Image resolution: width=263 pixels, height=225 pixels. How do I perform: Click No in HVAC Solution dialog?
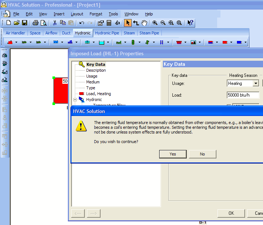[202, 154]
